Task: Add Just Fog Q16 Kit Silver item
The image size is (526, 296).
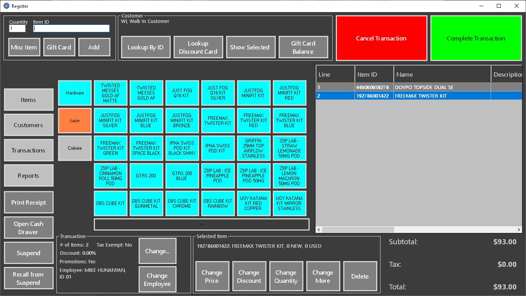Action: (218, 93)
